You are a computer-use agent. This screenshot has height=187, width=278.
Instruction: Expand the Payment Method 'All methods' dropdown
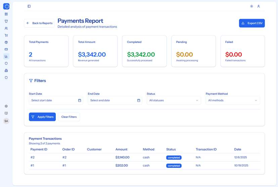point(233,100)
